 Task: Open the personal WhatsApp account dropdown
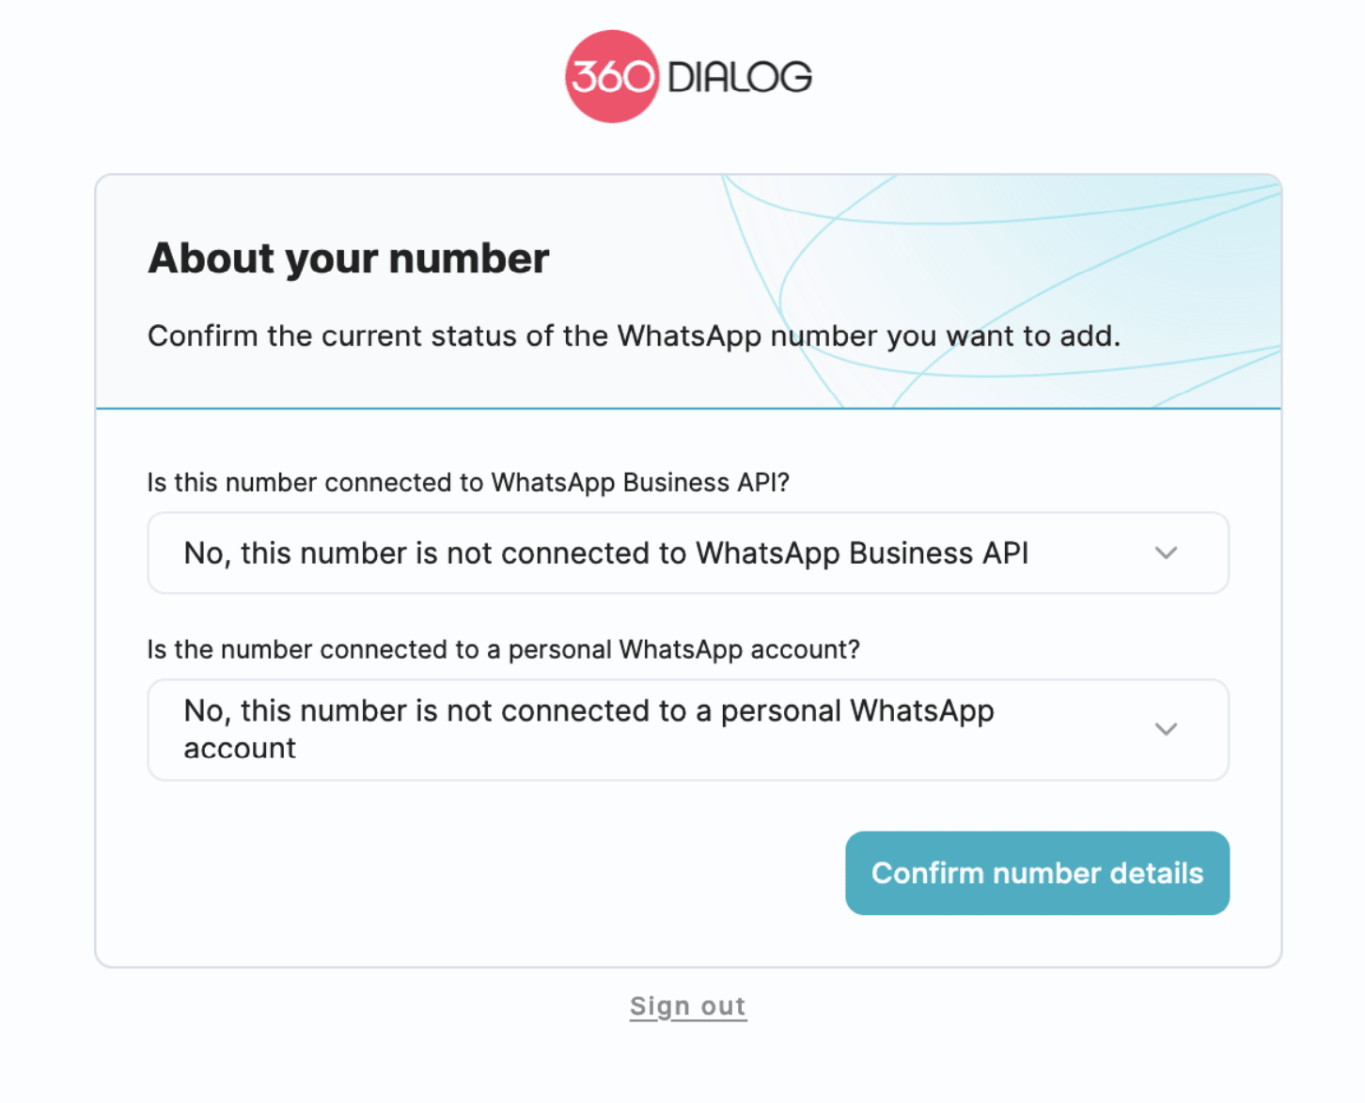click(x=688, y=730)
